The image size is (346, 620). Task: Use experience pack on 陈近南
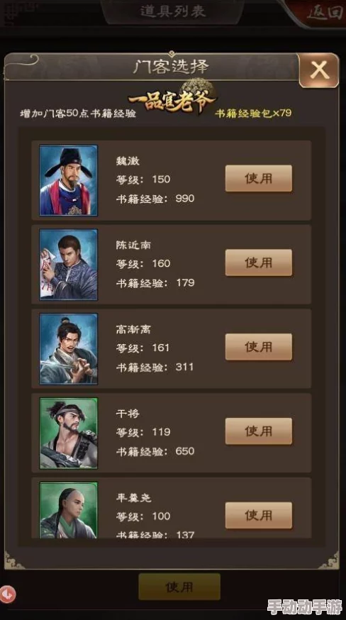coord(259,262)
